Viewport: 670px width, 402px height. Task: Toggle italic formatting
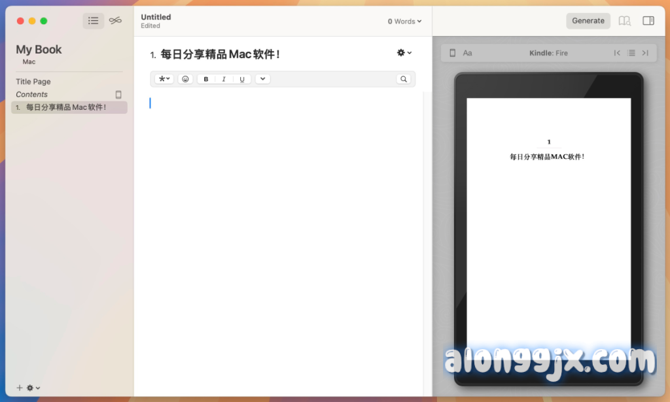coord(224,79)
